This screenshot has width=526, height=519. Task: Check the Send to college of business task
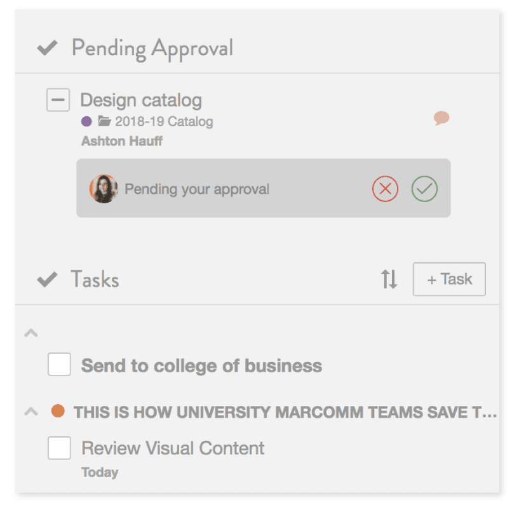click(59, 365)
